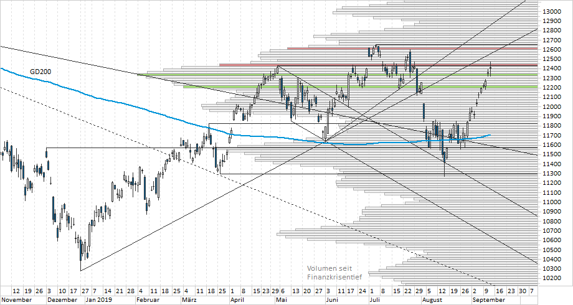Screen dimensions: 573x305
Task: Select Dezember on the time axis
Action: (61, 299)
